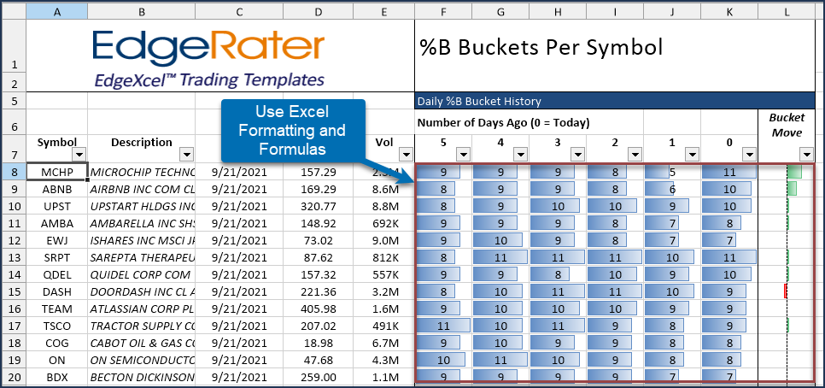Click the volume cell 692K
The height and width of the screenshot is (388, 825).
pos(383,223)
